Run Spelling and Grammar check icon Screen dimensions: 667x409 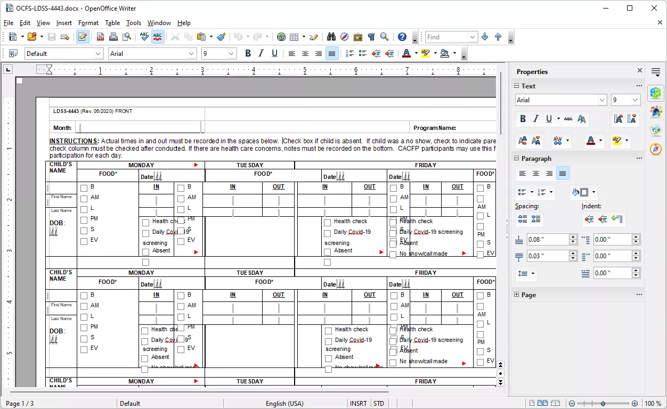coord(144,37)
